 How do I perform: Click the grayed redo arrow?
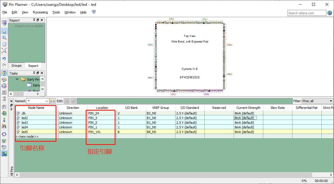(4, 65)
